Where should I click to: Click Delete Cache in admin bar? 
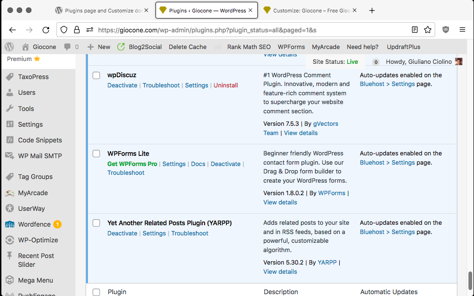coord(187,47)
